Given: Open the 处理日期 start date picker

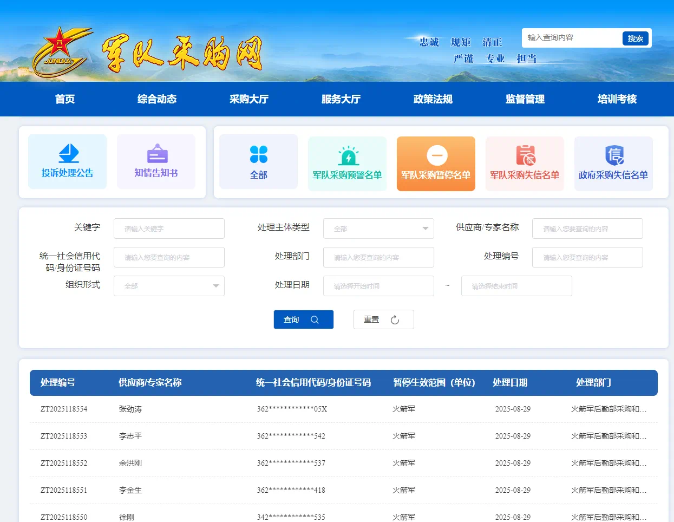Looking at the screenshot, I should point(378,286).
